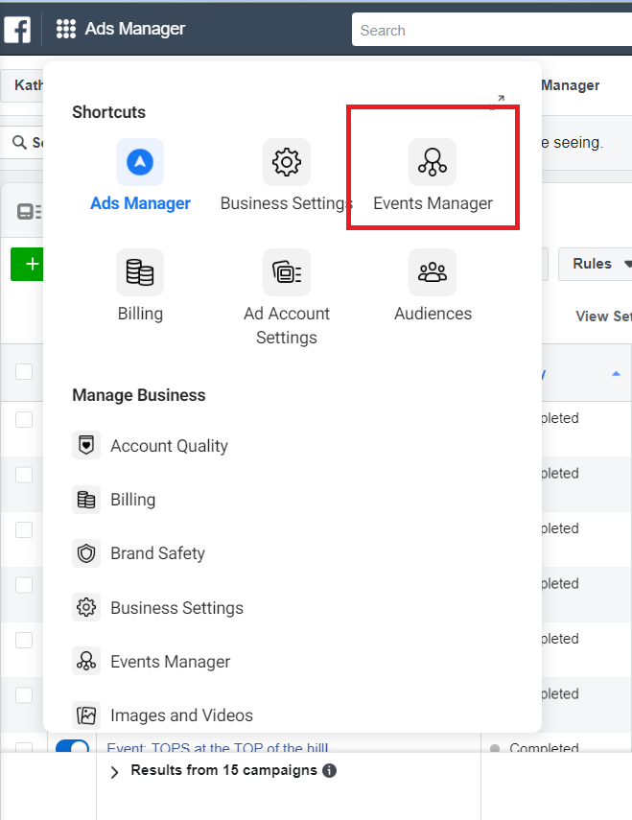Tick the third campaign row checkbox

(24, 529)
